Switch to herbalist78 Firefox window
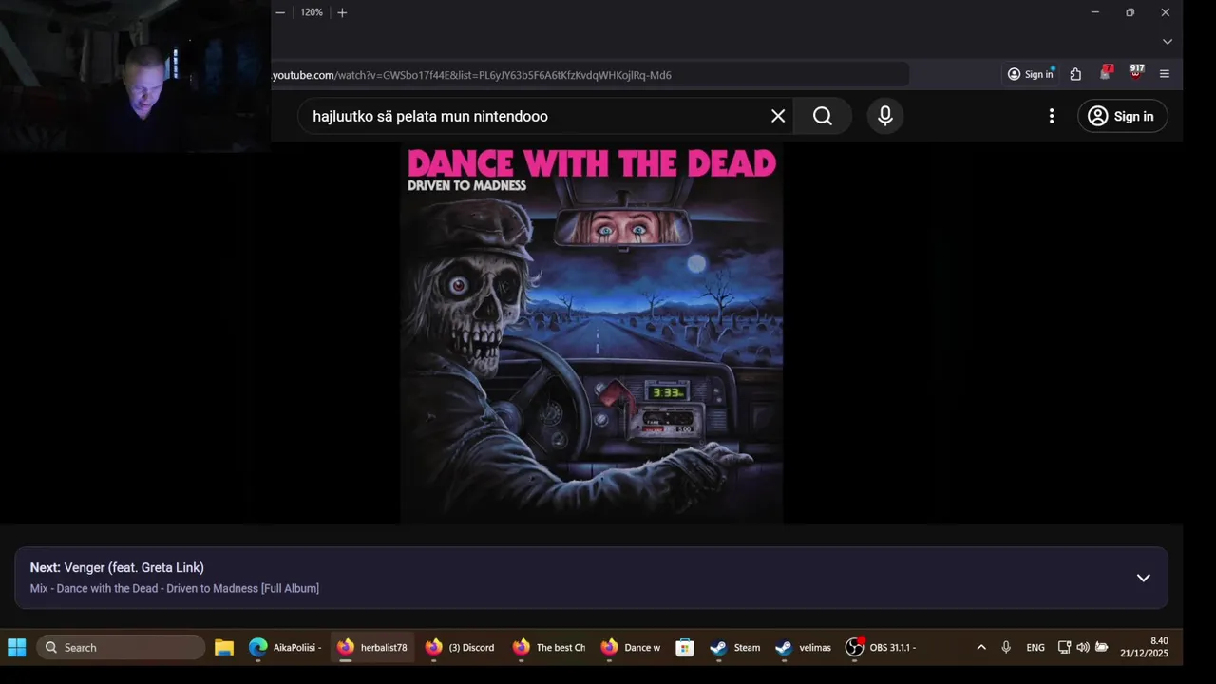Viewport: 1216px width, 684px height. [372, 648]
